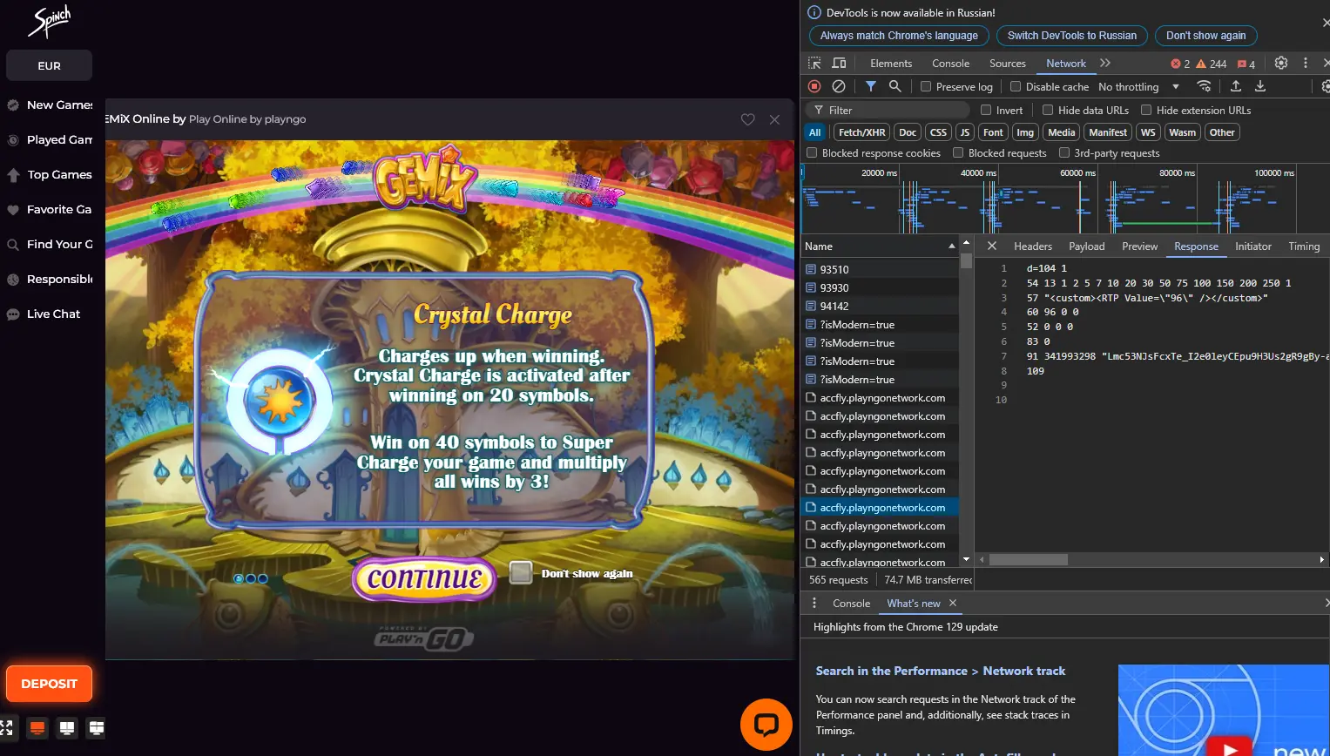The width and height of the screenshot is (1330, 756).
Task: Enable Preserve log checkbox
Action: [926, 86]
